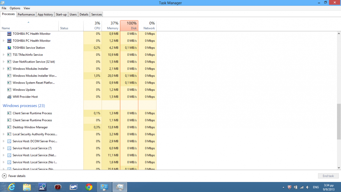Click icon of Client Server Runtime Process using 1,3 MB
Viewport: 341px width, 192px height.
pos(9,113)
